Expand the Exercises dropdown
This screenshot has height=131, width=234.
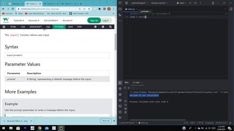tap(34, 20)
